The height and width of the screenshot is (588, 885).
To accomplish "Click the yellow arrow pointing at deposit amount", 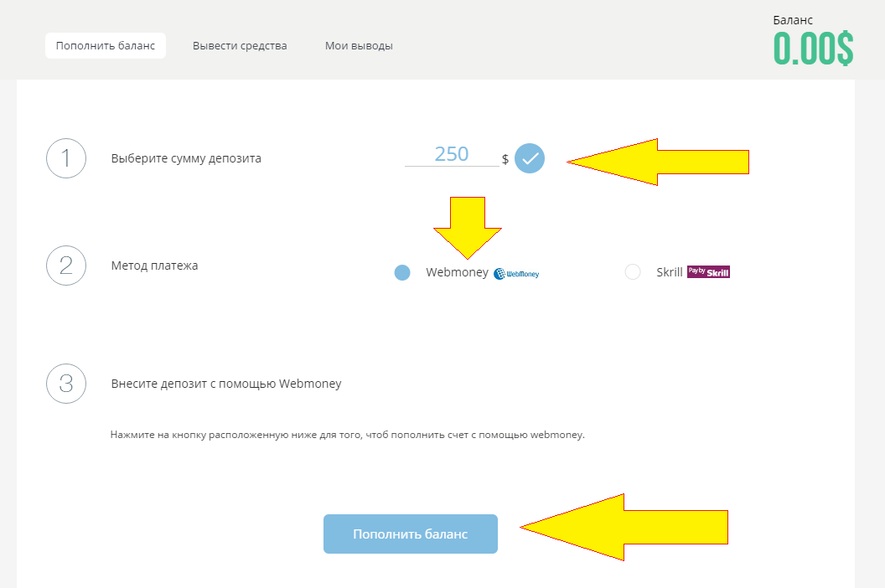I will coord(658,162).
